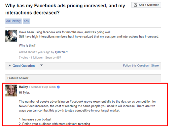Upvote with the Good Question arrow icon
Screen dimensions: 179x127
click(10, 65)
